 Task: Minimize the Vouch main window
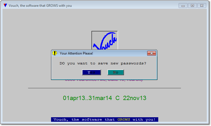point(183,6)
